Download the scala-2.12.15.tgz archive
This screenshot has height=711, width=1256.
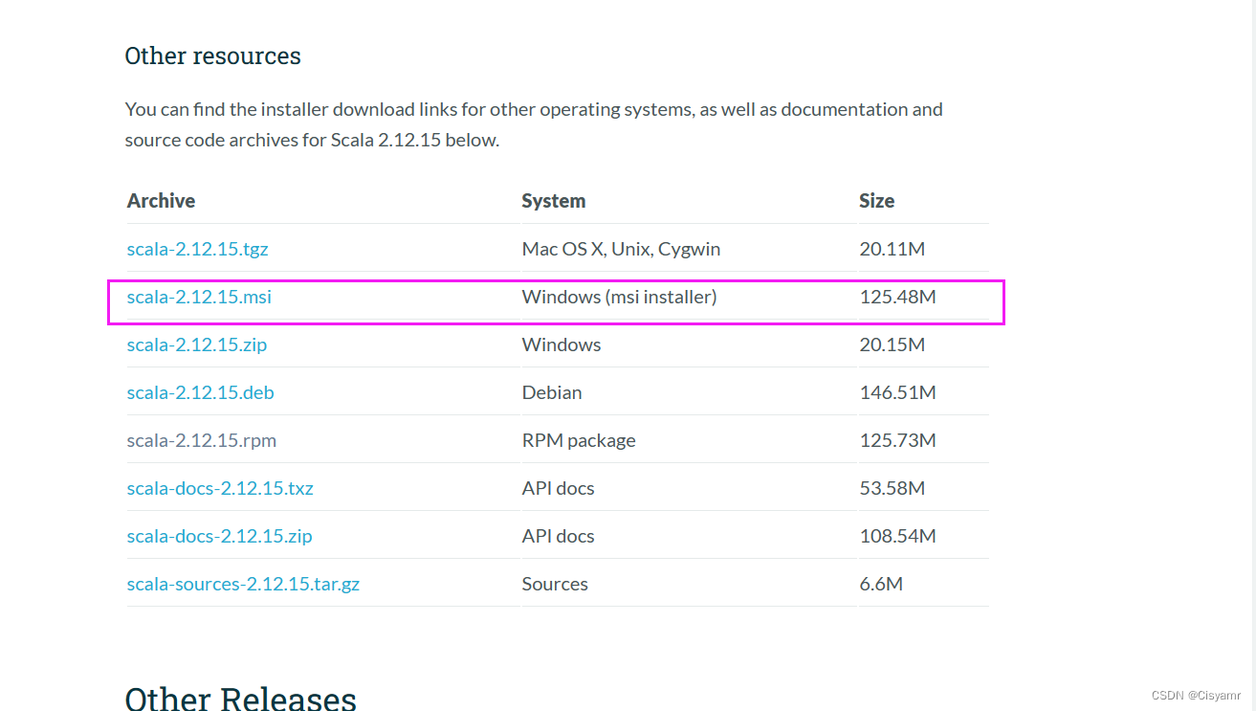[197, 249]
